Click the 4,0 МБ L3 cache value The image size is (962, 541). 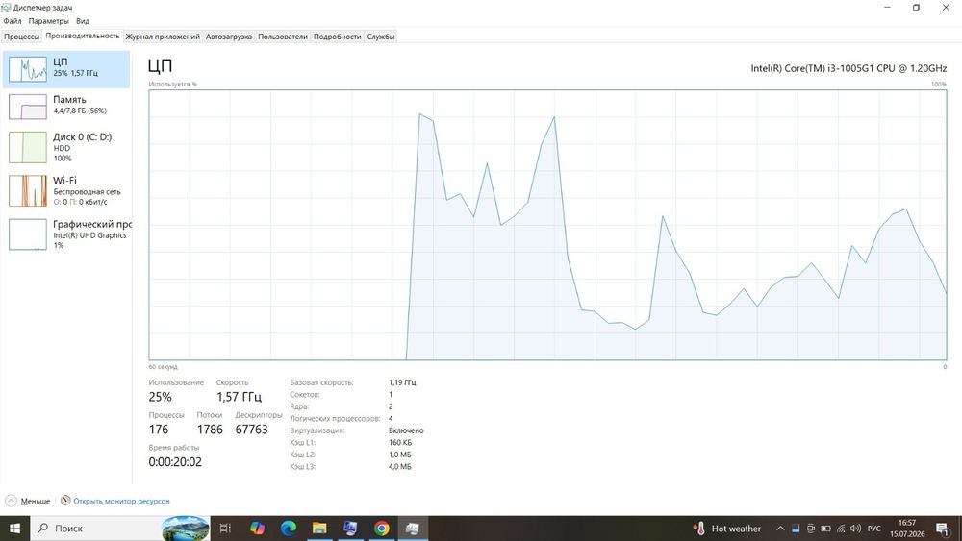pyautogui.click(x=400, y=467)
